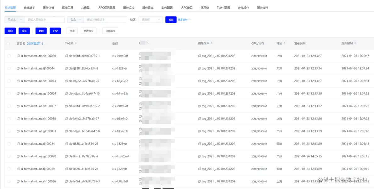
Task: Copy container name formal.mt...ne.sh100080 icon
Action: tap(18, 56)
